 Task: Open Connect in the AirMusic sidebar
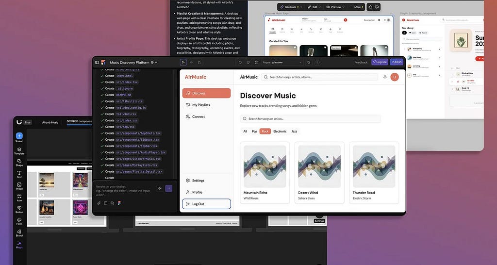(x=198, y=116)
